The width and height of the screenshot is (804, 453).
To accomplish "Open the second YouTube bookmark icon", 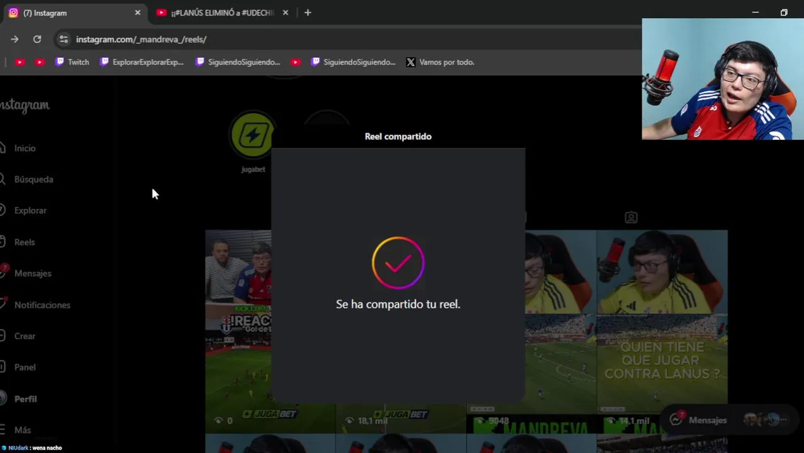I will click(x=40, y=62).
